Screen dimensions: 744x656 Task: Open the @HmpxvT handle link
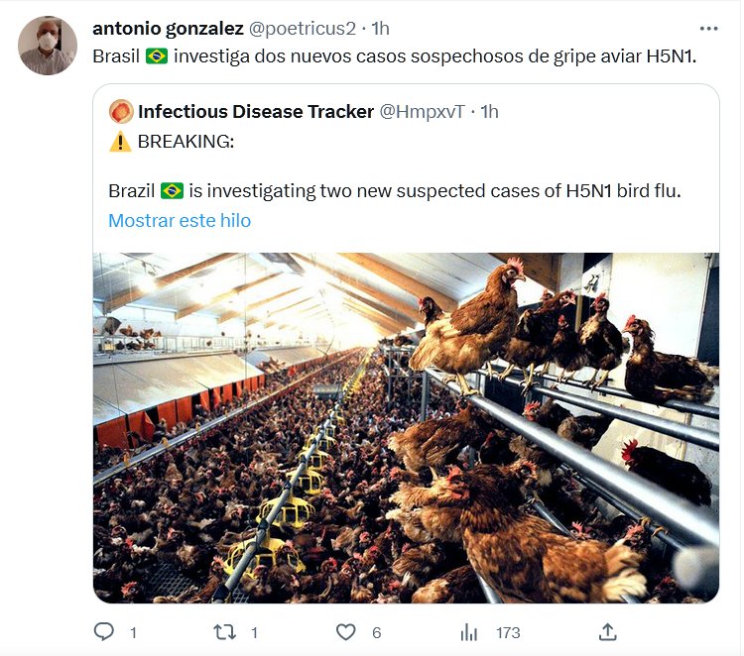click(422, 111)
